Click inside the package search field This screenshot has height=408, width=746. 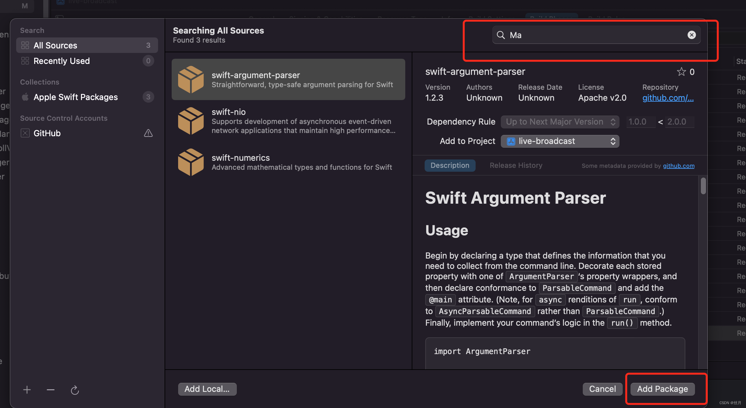596,35
